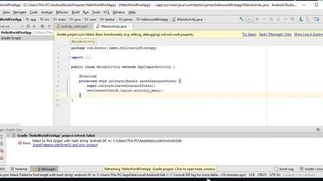Click Install missing platform(s) and sync project link
The height and width of the screenshot is (181, 323).
65,145
